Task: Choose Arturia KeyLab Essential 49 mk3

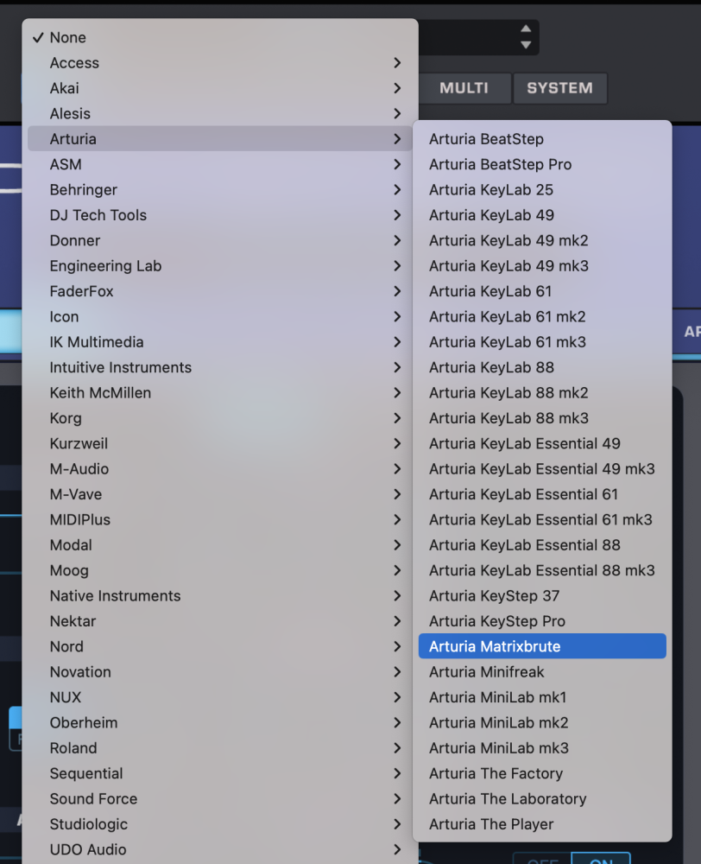Action: tap(542, 469)
